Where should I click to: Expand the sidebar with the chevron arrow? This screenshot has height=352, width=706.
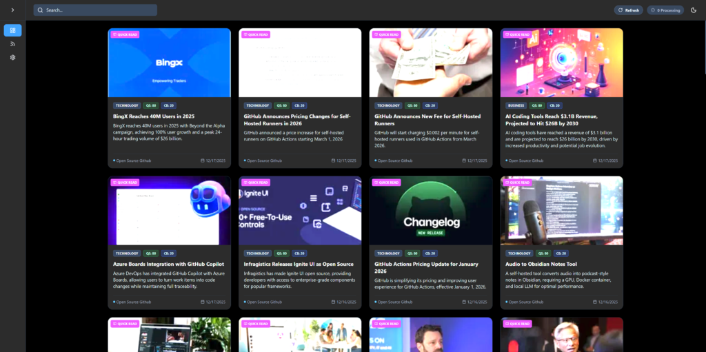tap(12, 10)
